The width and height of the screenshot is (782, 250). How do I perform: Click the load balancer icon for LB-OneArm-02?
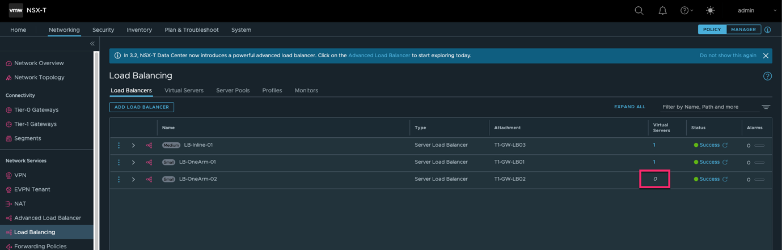[149, 179]
